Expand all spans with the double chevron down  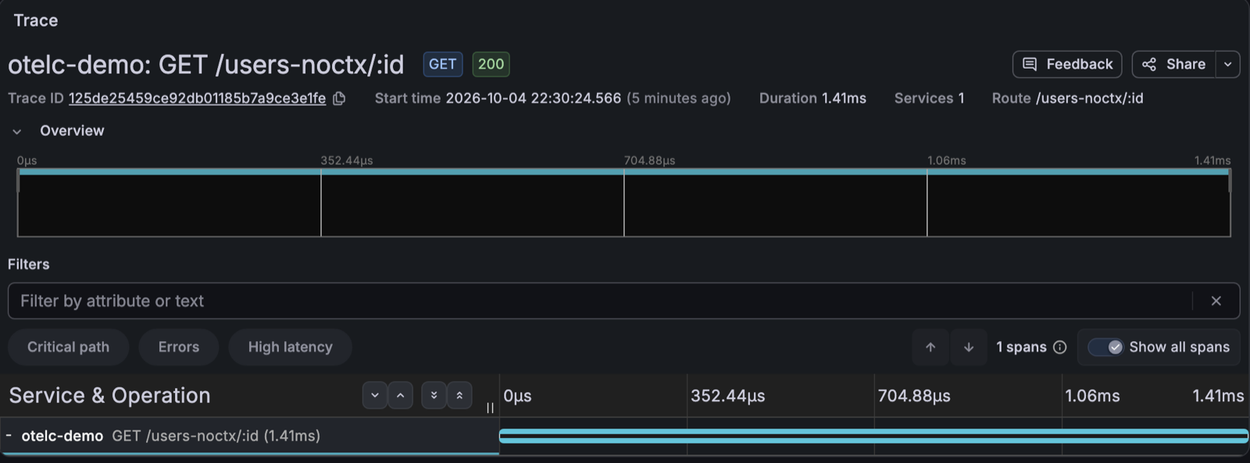434,395
